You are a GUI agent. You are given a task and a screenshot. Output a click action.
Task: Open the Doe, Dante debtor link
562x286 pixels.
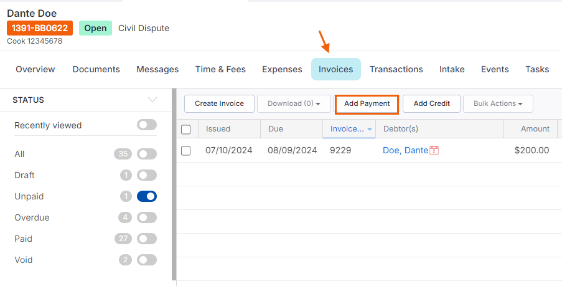[x=405, y=150]
